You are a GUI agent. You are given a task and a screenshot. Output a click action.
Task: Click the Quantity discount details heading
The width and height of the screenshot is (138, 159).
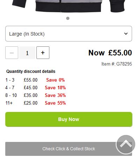pyautogui.click(x=31, y=71)
